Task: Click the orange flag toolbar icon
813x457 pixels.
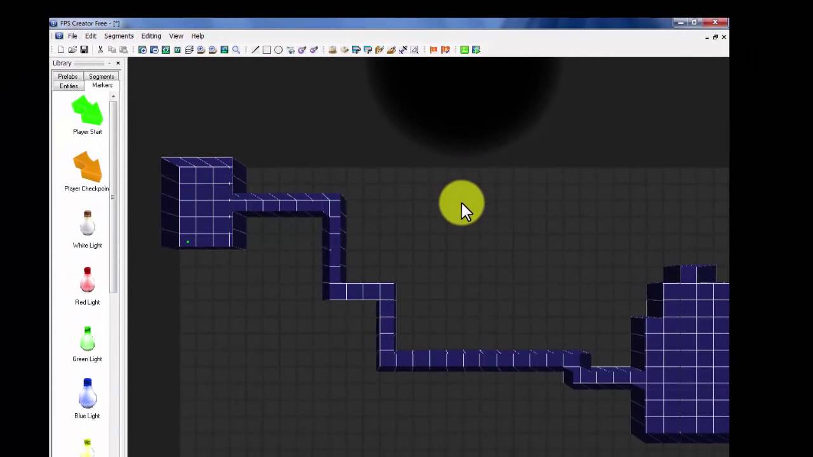Action: [x=434, y=50]
